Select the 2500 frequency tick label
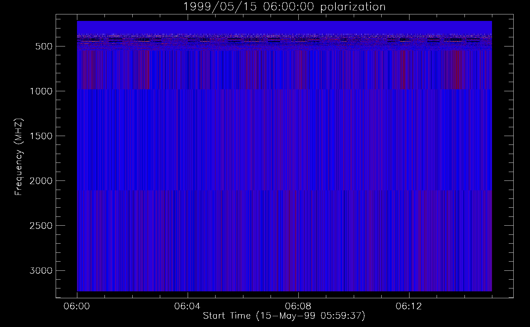The image size is (530, 327). pyautogui.click(x=41, y=226)
